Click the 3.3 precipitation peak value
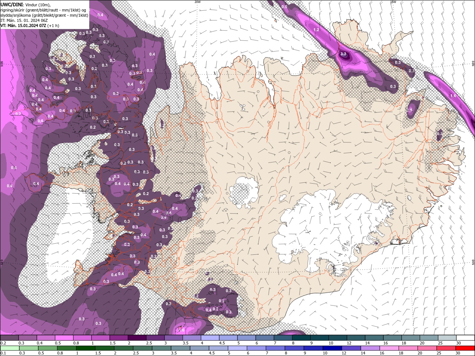The width and height of the screenshot is (475, 356). (x=343, y=54)
